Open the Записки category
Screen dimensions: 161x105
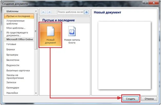click(19, 82)
